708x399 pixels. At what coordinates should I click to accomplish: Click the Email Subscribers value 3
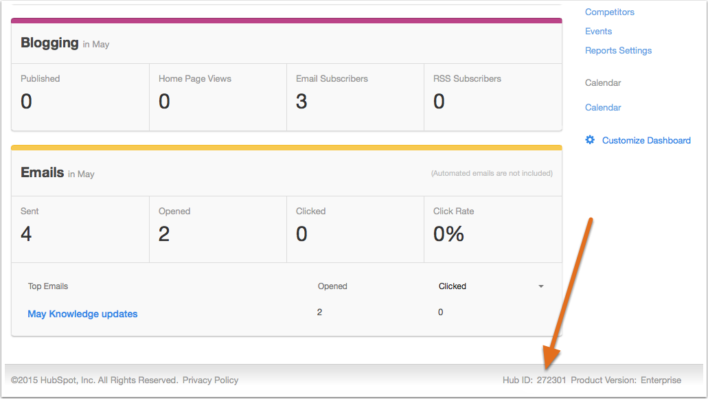tap(301, 101)
